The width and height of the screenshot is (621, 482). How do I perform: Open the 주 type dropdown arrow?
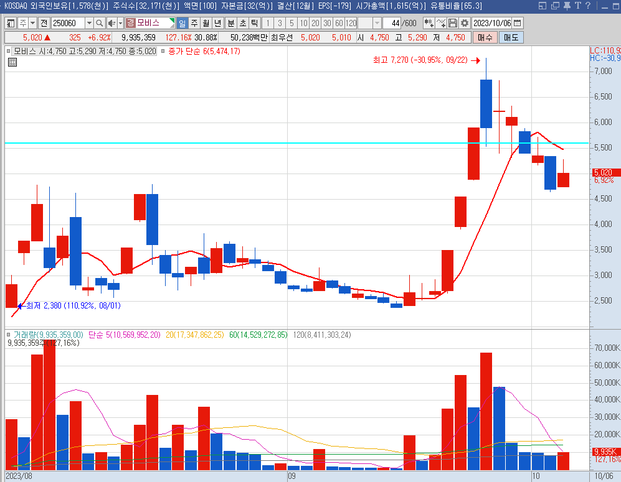(33, 24)
